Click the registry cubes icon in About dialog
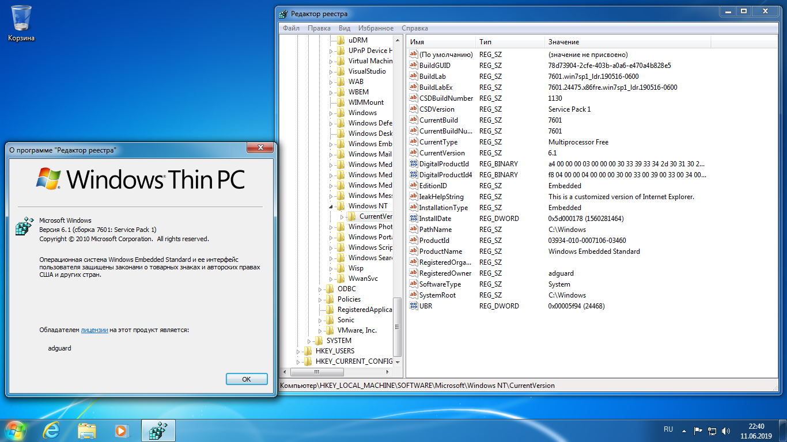The width and height of the screenshot is (787, 442). click(25, 227)
